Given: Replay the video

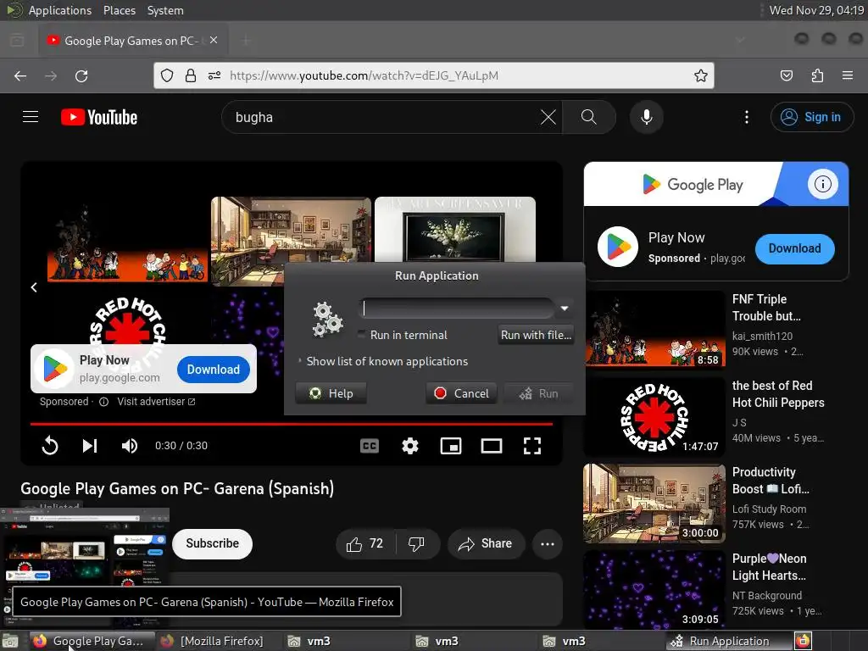Looking at the screenshot, I should click(50, 446).
